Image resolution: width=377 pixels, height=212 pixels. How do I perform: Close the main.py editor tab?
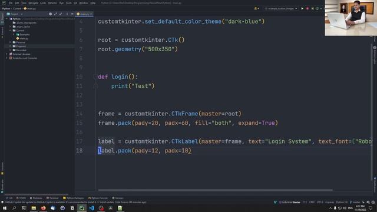click(91, 14)
